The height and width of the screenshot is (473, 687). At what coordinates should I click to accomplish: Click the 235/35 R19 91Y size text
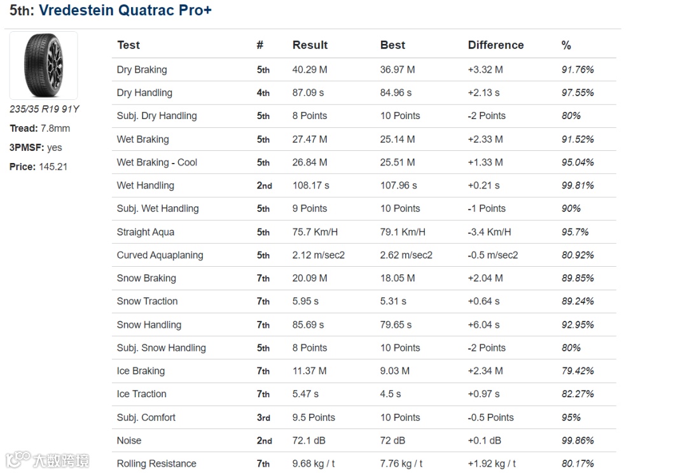(x=44, y=109)
